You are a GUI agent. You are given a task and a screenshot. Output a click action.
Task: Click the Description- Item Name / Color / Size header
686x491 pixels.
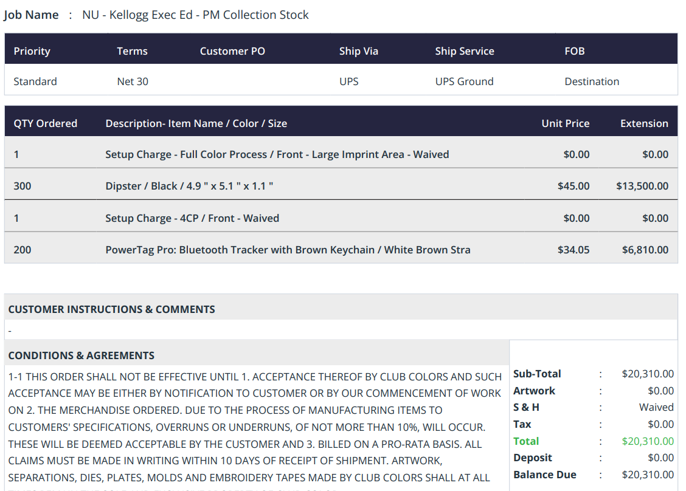(196, 123)
